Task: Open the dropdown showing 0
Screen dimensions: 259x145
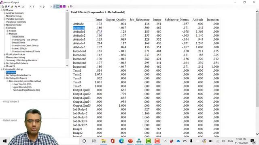Action: pos(51,6)
